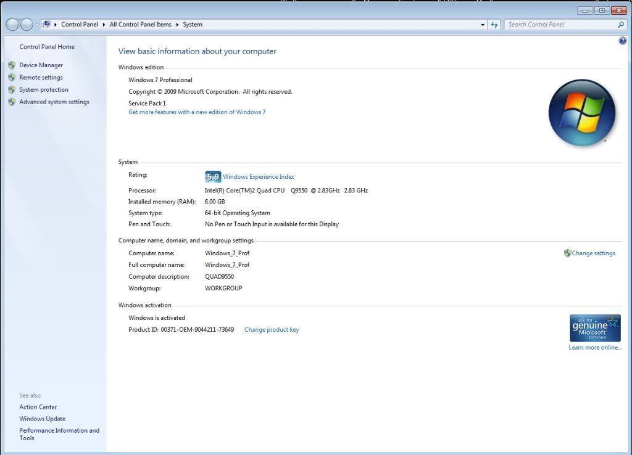This screenshot has width=632, height=455.
Task: Click the shield icon beside Device Manager
Action: coord(12,65)
